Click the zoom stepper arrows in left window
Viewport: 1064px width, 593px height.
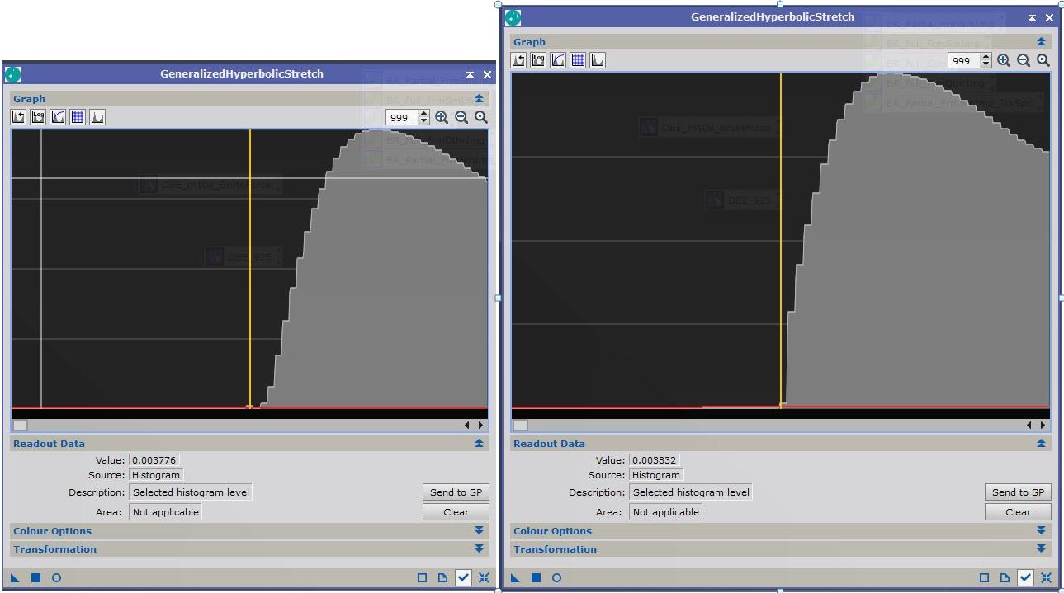424,118
